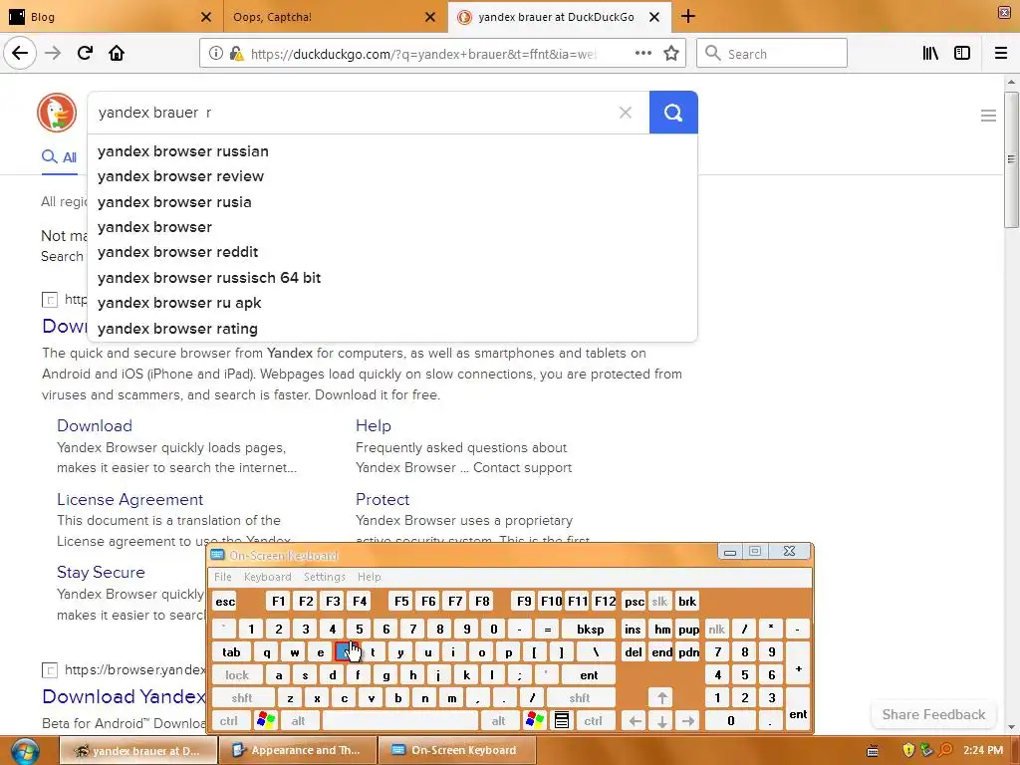This screenshot has height=765, width=1020.
Task: Toggle the lock (caps lock) key
Action: coord(237,675)
